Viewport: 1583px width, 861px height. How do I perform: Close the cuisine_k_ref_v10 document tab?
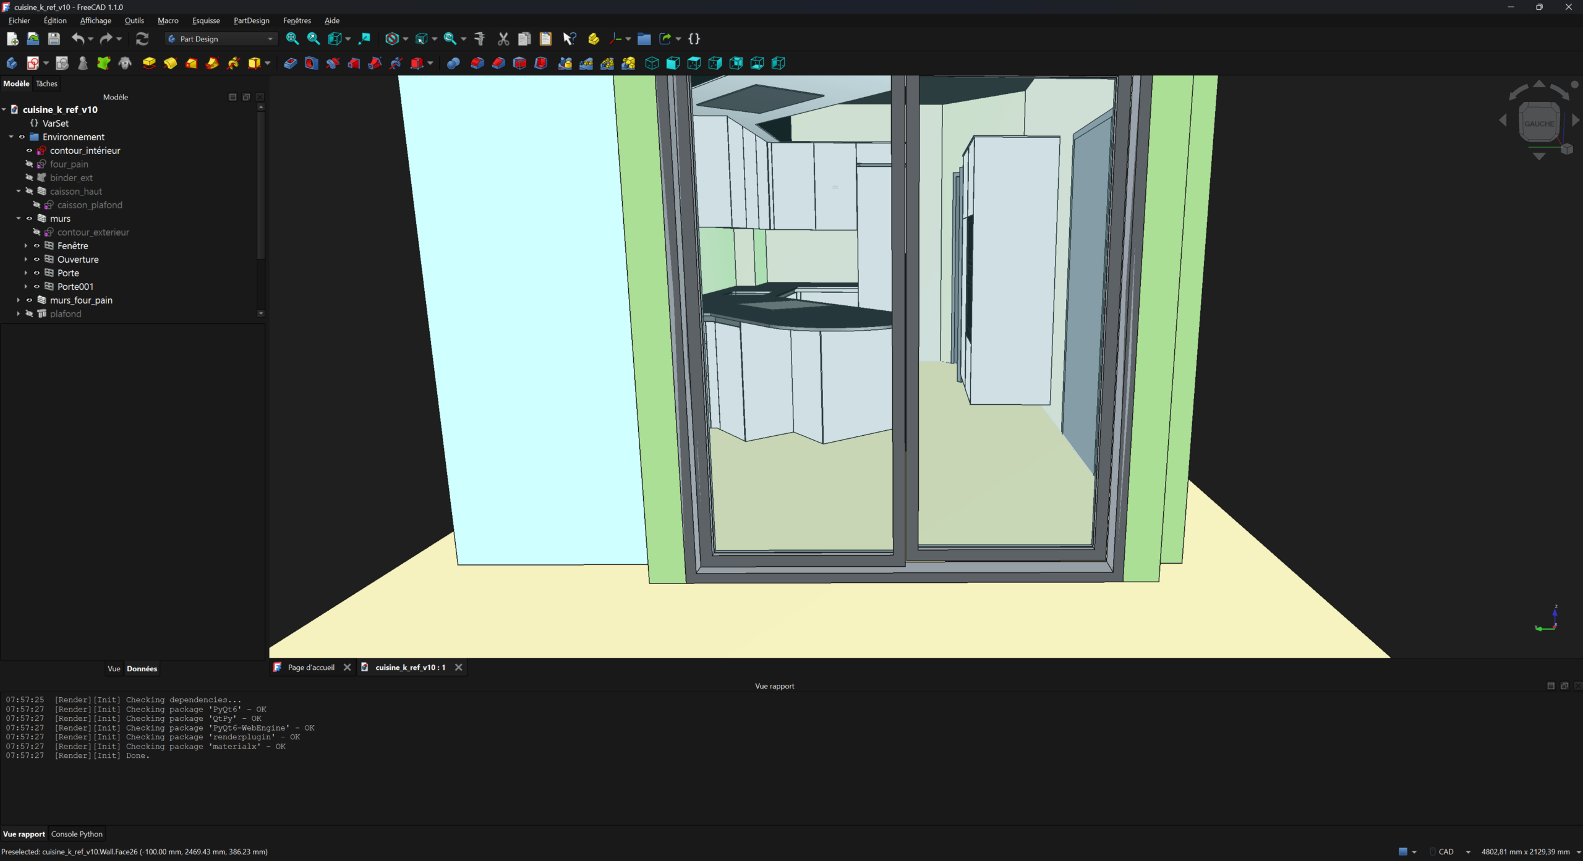(459, 668)
